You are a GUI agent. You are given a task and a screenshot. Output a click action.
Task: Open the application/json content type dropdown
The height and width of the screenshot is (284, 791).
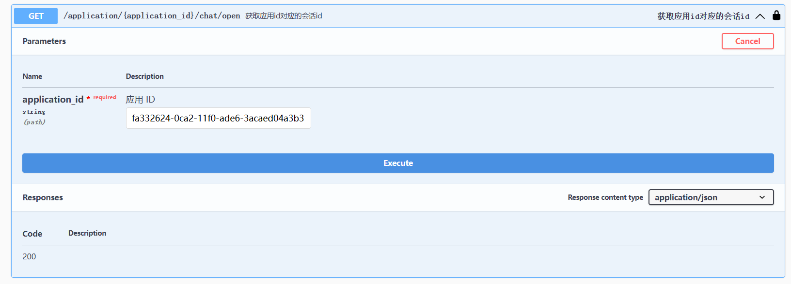[x=711, y=197]
